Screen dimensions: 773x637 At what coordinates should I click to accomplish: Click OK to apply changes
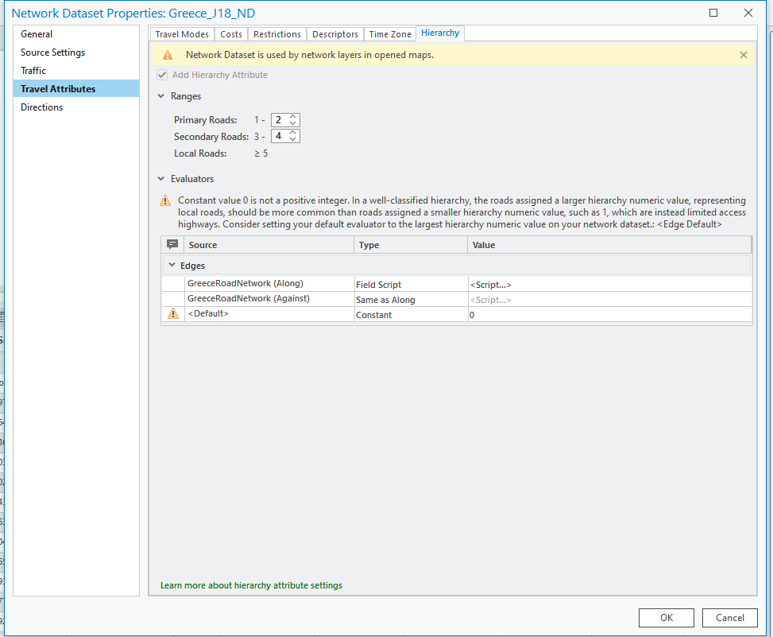(666, 617)
